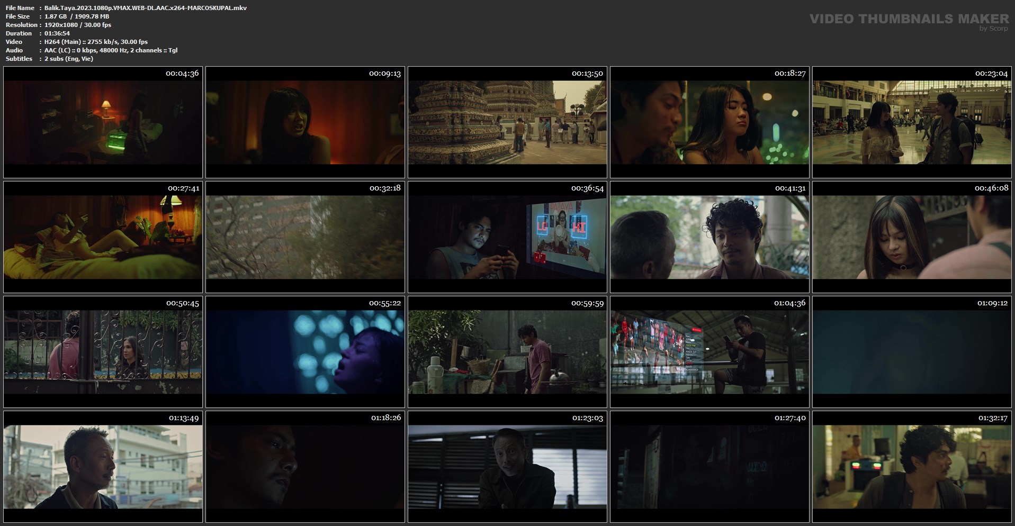Select the thumbnail stamped 00:46:08
1015x526 pixels.
pos(912,237)
